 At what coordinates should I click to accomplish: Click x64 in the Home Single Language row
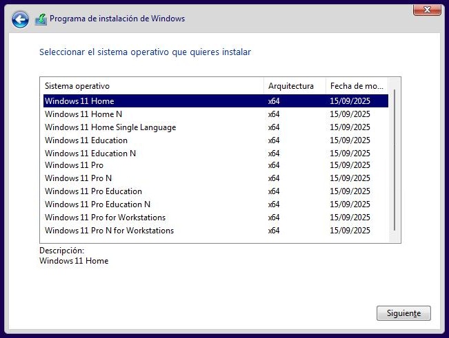pyautogui.click(x=274, y=127)
